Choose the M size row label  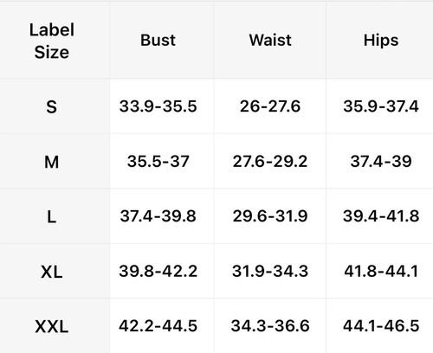click(52, 162)
